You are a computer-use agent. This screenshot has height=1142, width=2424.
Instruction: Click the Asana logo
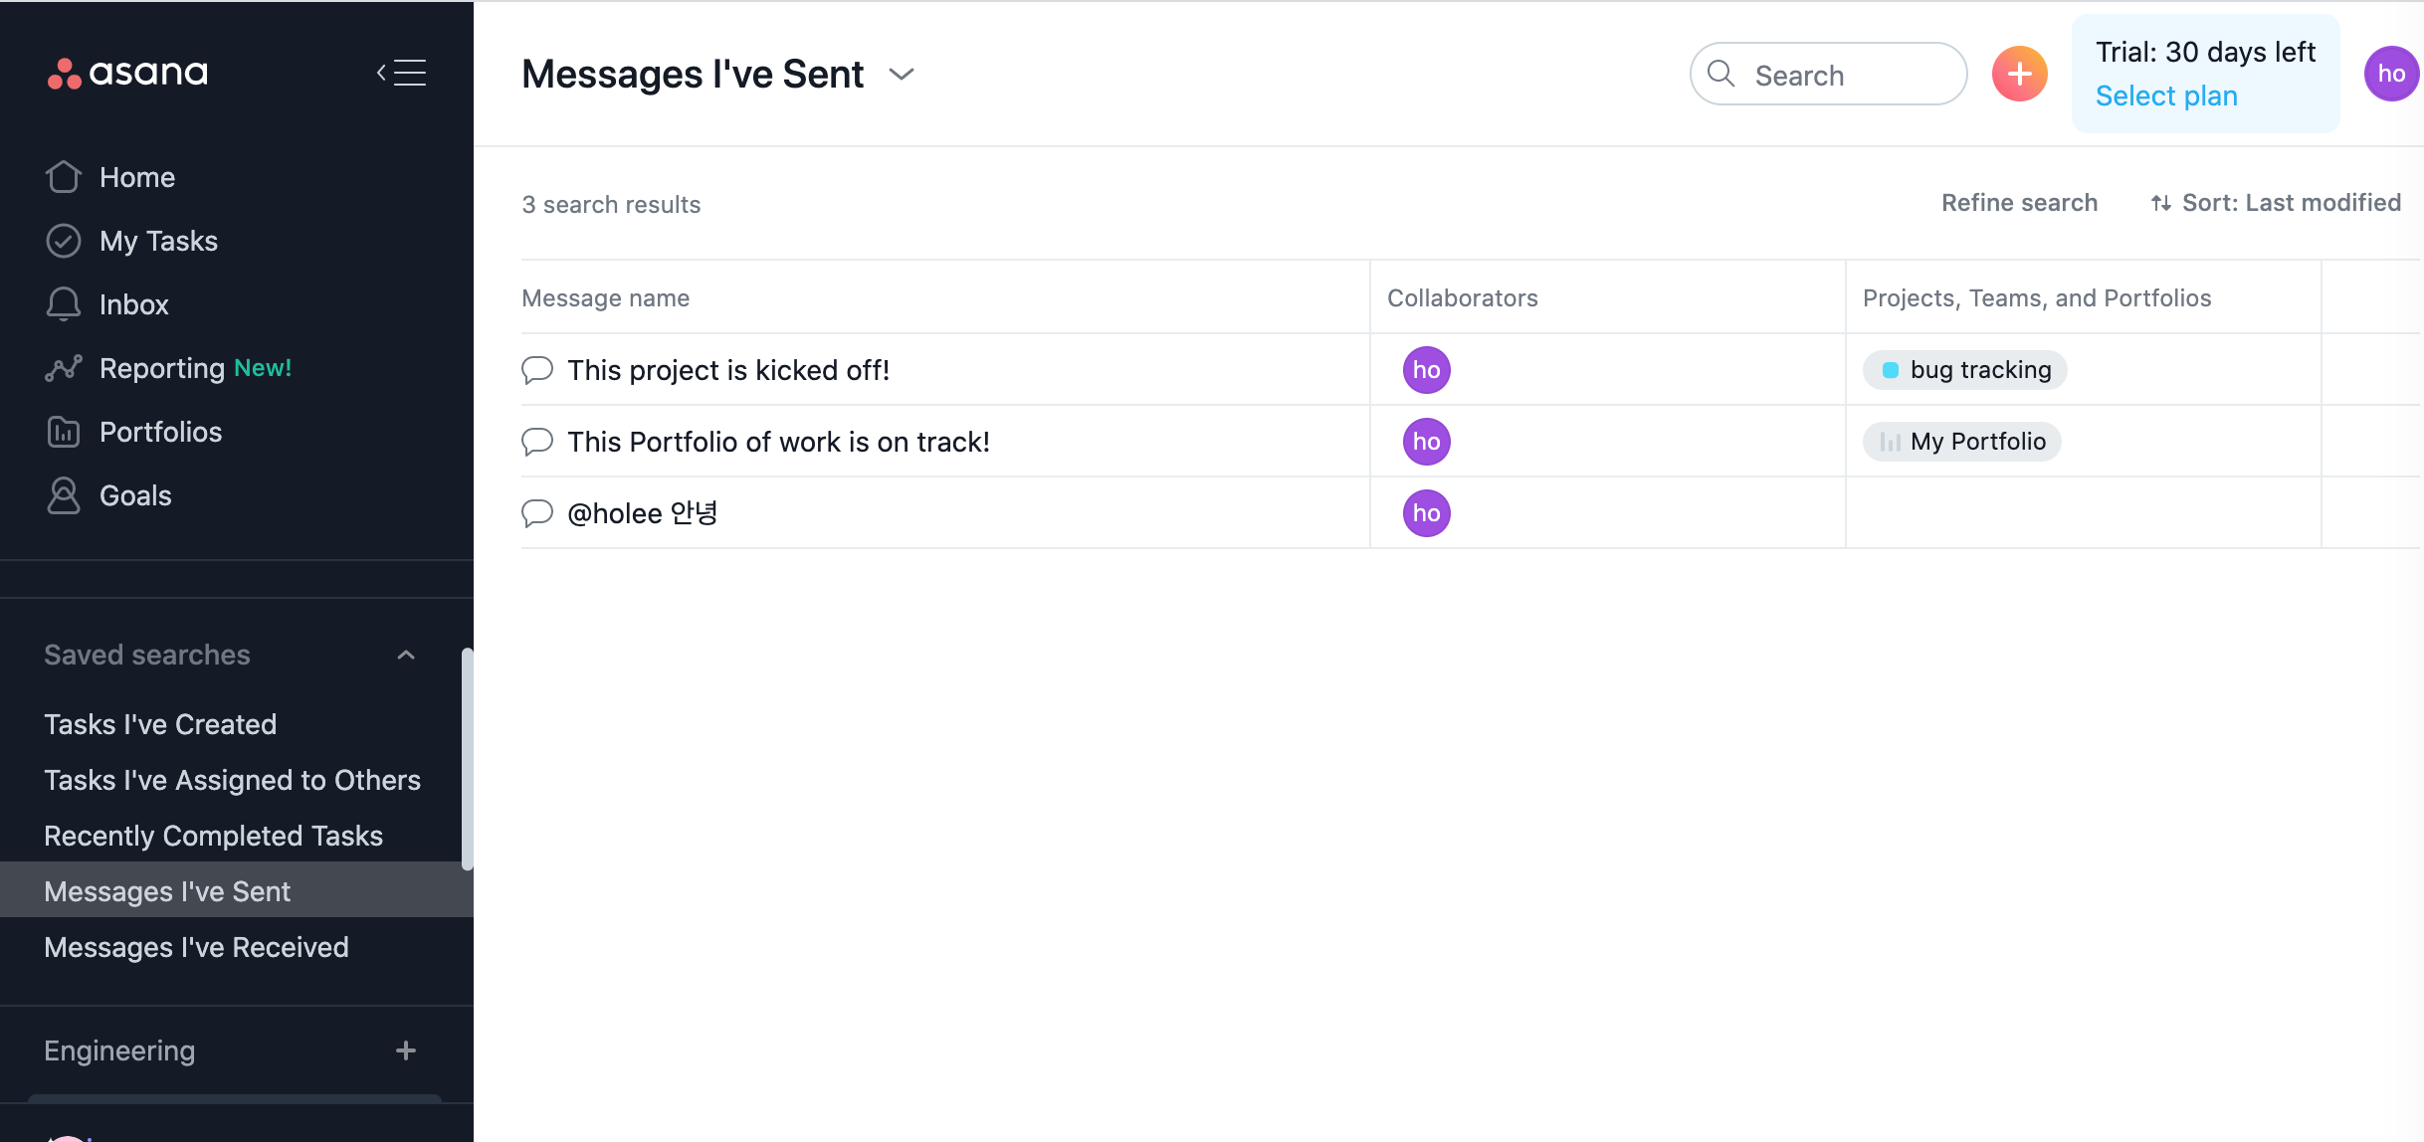pos(127,73)
